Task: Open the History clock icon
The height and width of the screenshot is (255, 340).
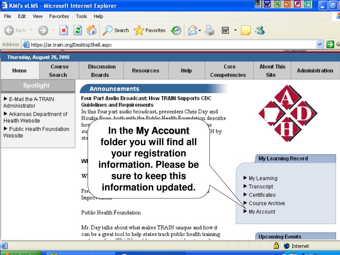Action: tap(176, 30)
